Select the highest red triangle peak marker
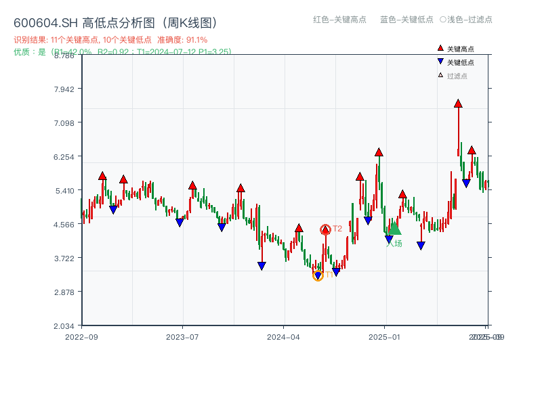 click(458, 104)
